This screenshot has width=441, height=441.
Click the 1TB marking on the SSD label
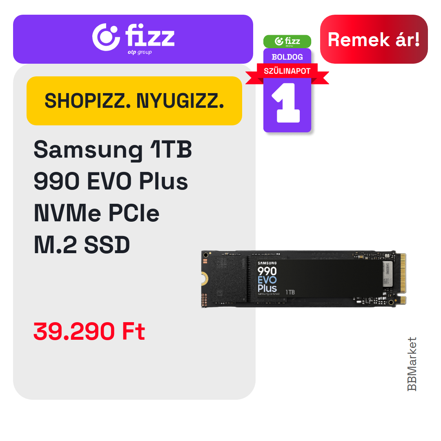point(290,292)
